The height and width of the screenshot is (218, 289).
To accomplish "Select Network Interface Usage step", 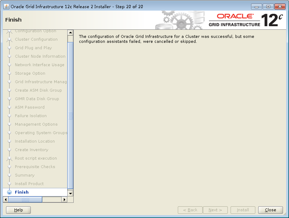I will (40, 65).
